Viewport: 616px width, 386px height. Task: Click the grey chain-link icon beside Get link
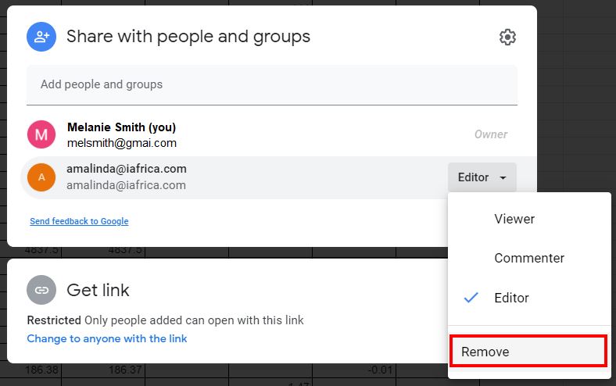point(41,290)
